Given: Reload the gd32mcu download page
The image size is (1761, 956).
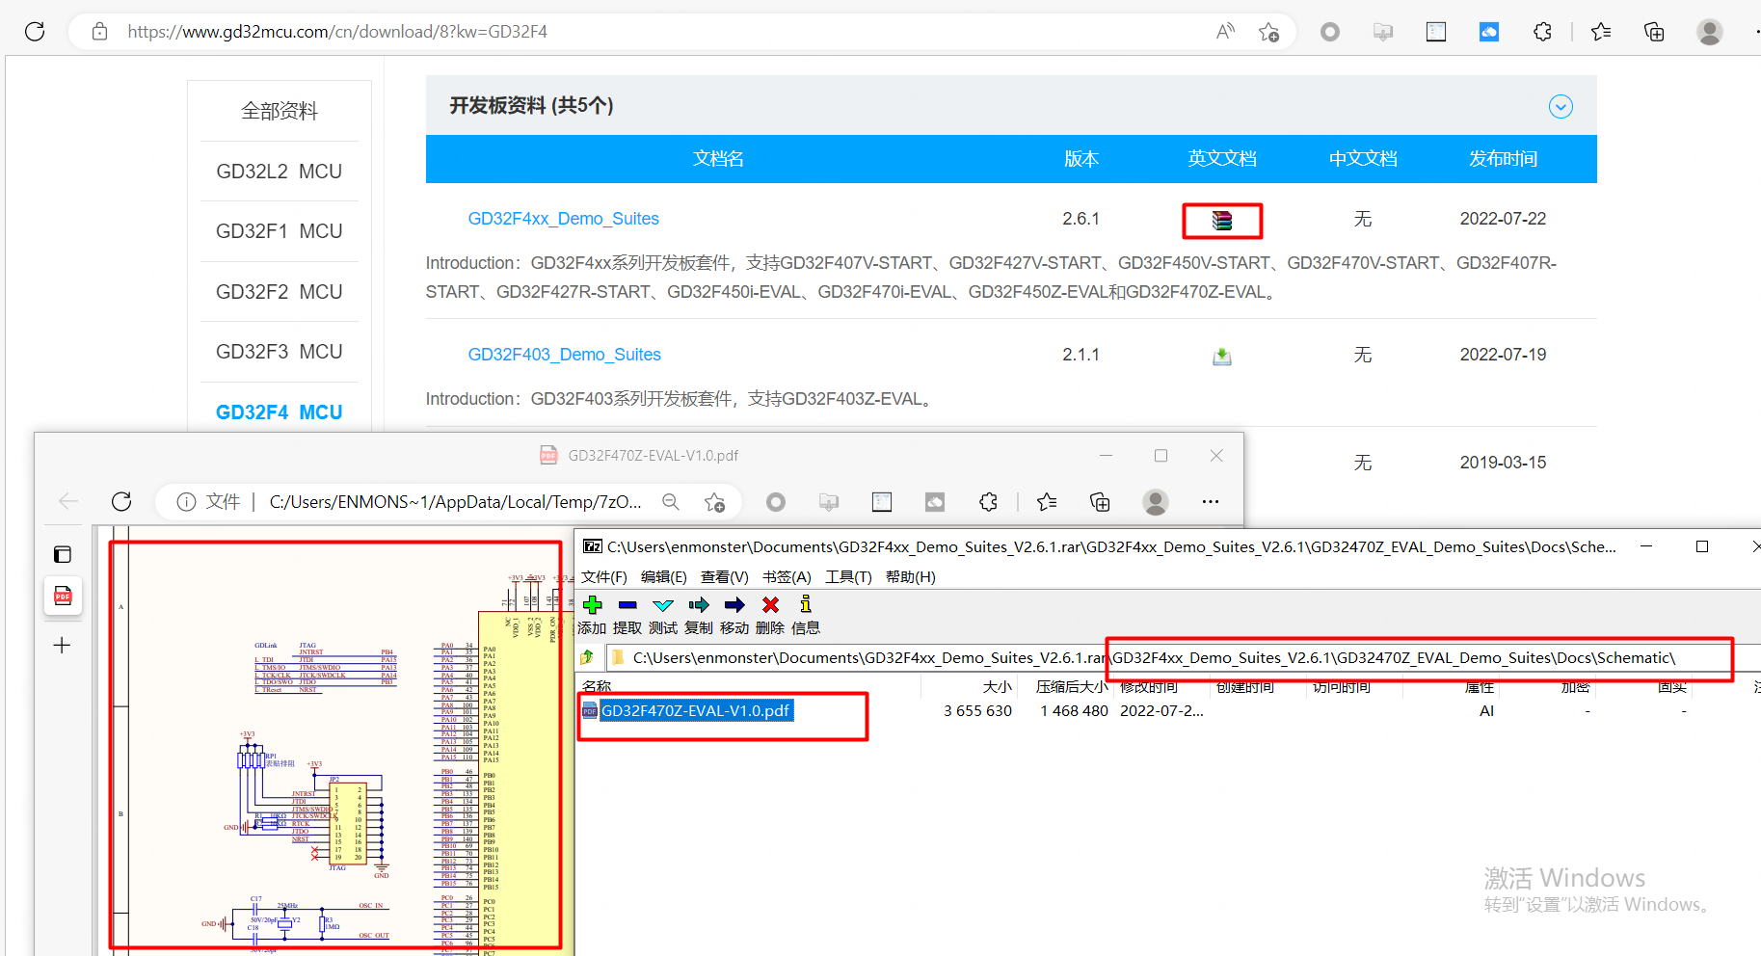Looking at the screenshot, I should [x=35, y=31].
